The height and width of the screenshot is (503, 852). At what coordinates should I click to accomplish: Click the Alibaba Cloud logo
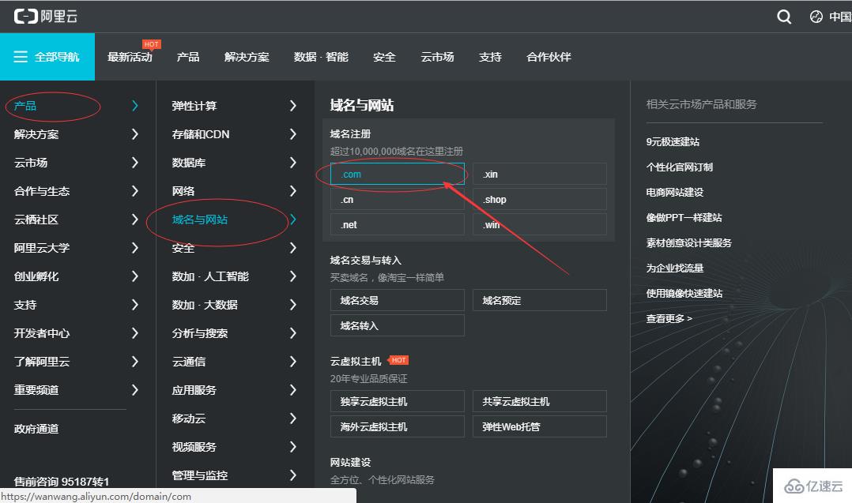click(46, 15)
